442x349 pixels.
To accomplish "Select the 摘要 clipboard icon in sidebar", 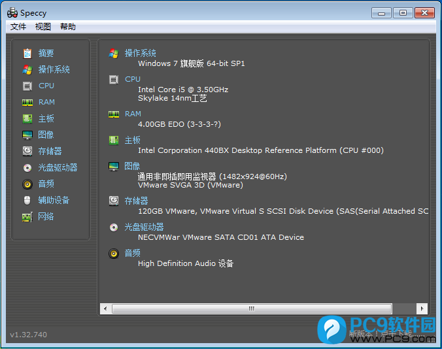I will click(27, 53).
